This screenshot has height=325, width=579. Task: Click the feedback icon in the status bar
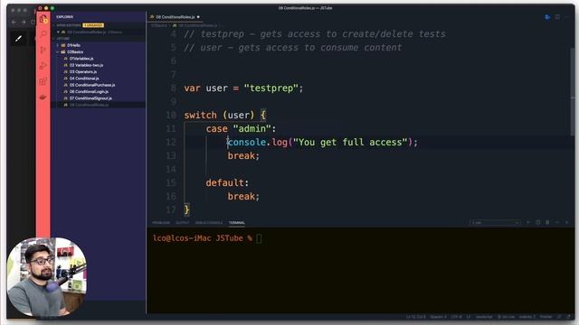coord(559,317)
